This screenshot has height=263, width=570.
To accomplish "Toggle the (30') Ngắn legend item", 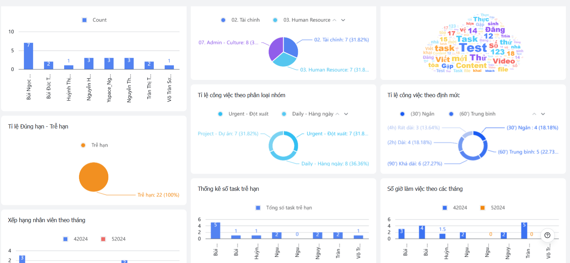I will tap(417, 114).
